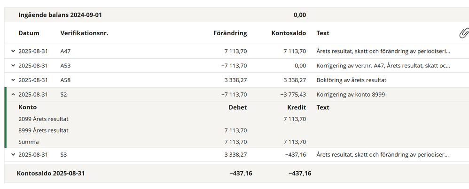469x189 pixels.
Task: Expand verification row S3
Action: (13, 154)
